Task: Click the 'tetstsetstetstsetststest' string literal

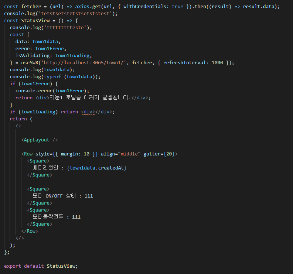Action: tap(75, 14)
